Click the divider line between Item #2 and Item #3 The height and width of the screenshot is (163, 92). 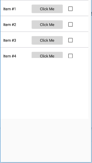[x=44, y=32]
